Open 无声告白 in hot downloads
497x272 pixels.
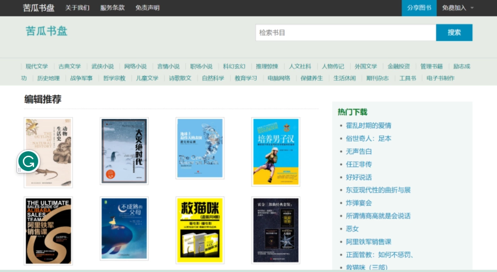point(358,152)
